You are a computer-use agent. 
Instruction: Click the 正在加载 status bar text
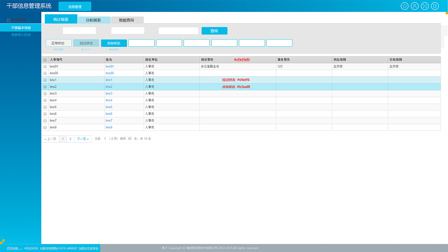point(14,248)
